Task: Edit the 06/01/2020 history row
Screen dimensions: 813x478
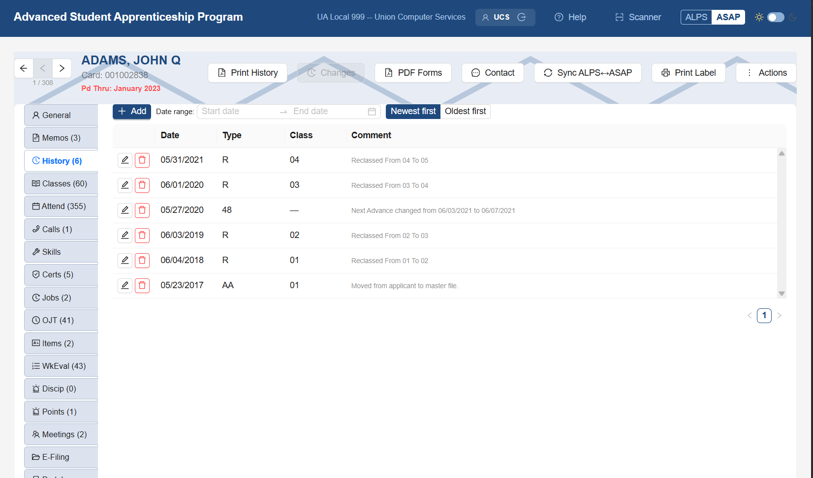Action: coord(125,185)
